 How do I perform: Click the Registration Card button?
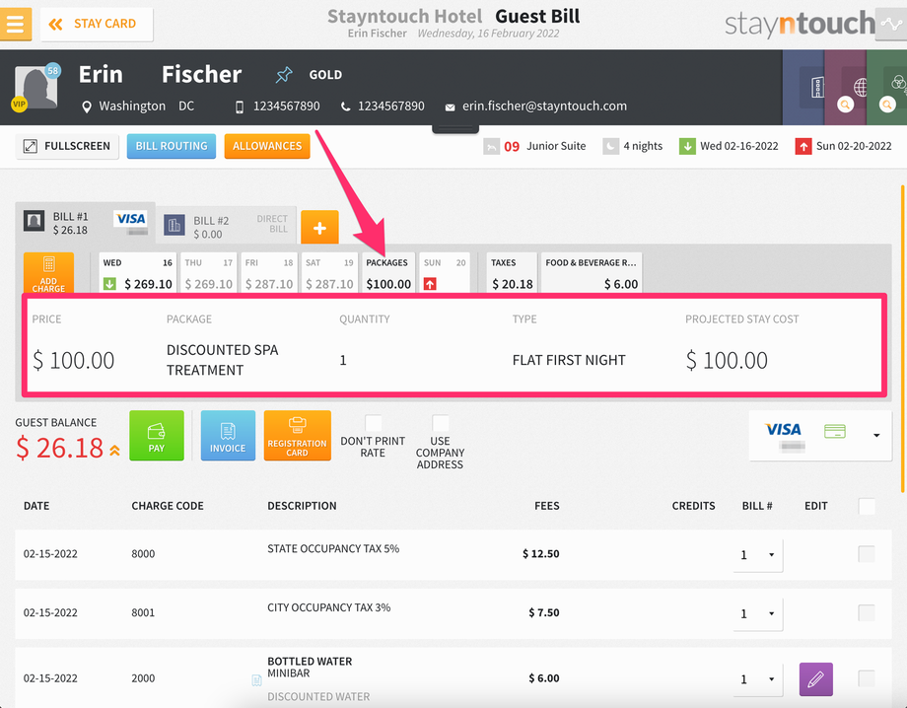298,436
